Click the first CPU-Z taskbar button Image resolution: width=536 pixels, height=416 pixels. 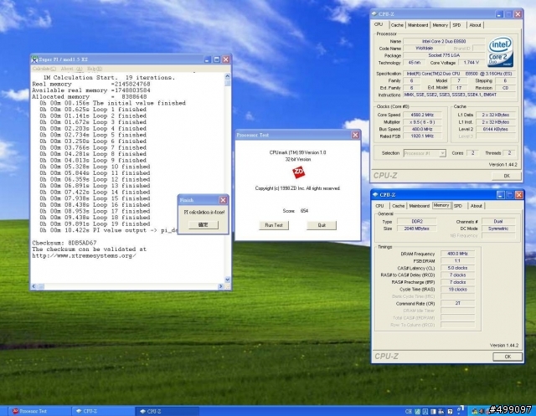[103, 411]
